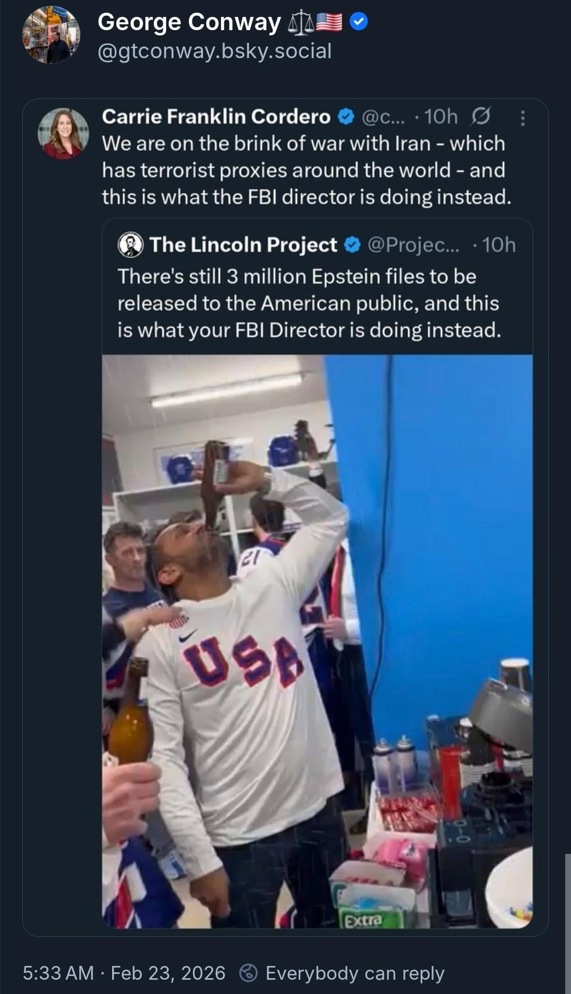Open the George Conway display name

click(x=189, y=22)
